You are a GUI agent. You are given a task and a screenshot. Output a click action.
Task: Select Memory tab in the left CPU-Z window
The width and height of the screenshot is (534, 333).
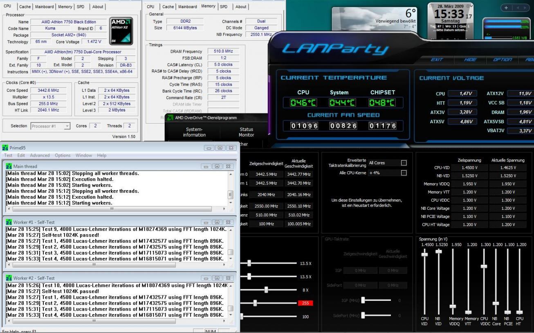pyautogui.click(x=65, y=7)
